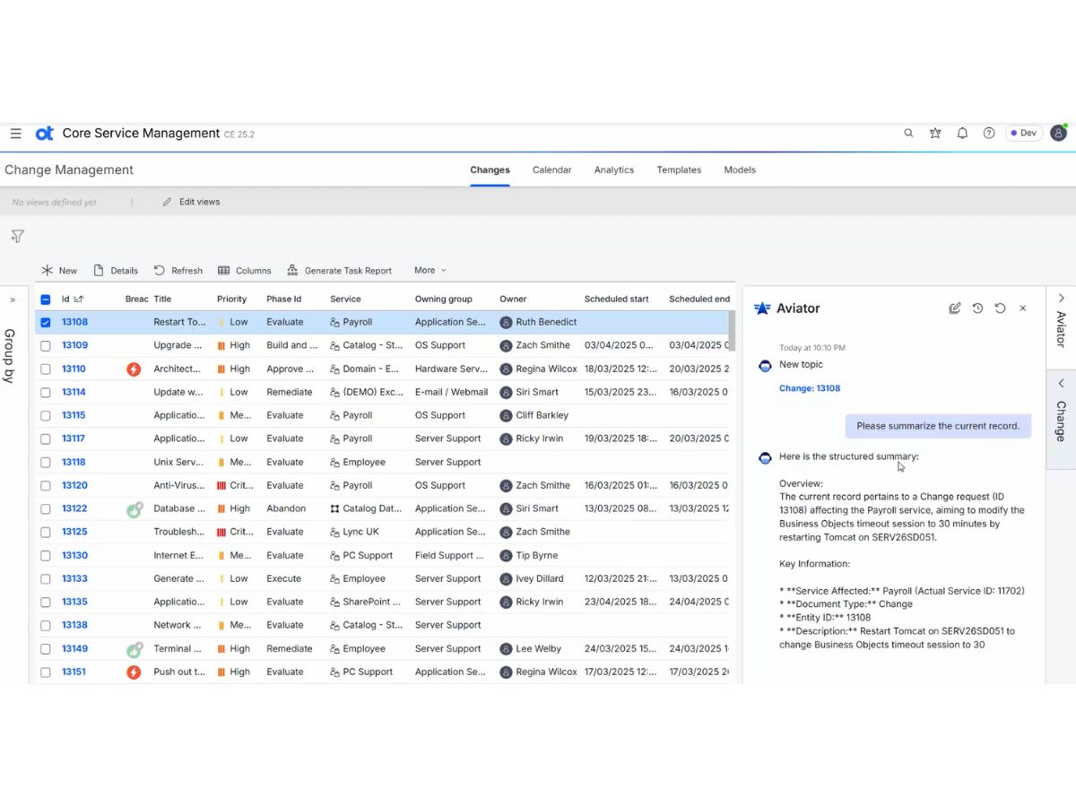Expand the Change side tab chevron
The image size is (1076, 807).
pyautogui.click(x=1061, y=383)
